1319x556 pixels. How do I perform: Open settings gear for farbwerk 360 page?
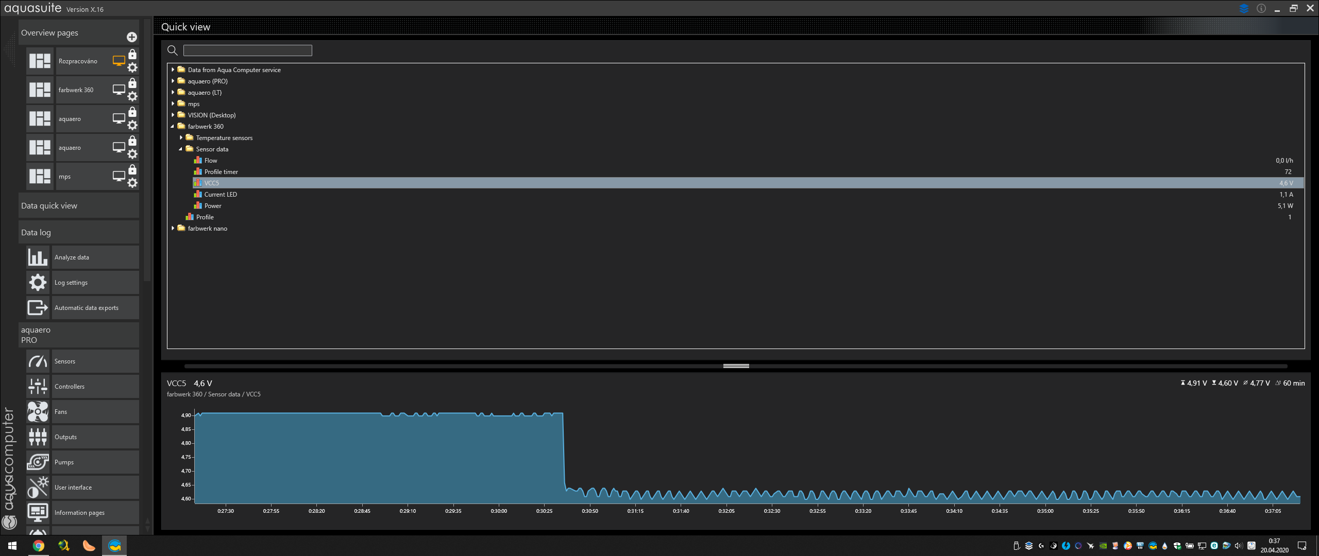tap(132, 96)
